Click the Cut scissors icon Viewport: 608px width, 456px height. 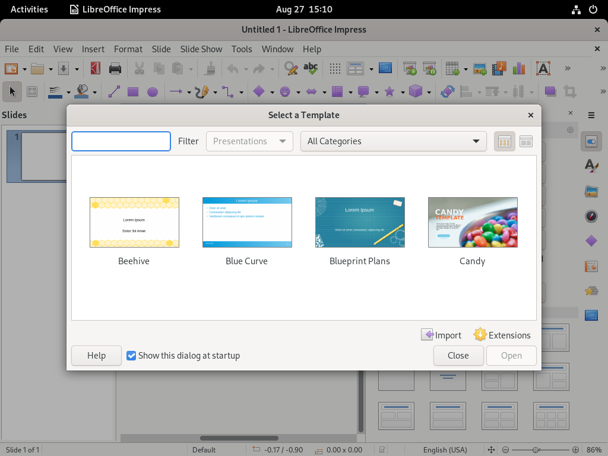click(x=139, y=69)
